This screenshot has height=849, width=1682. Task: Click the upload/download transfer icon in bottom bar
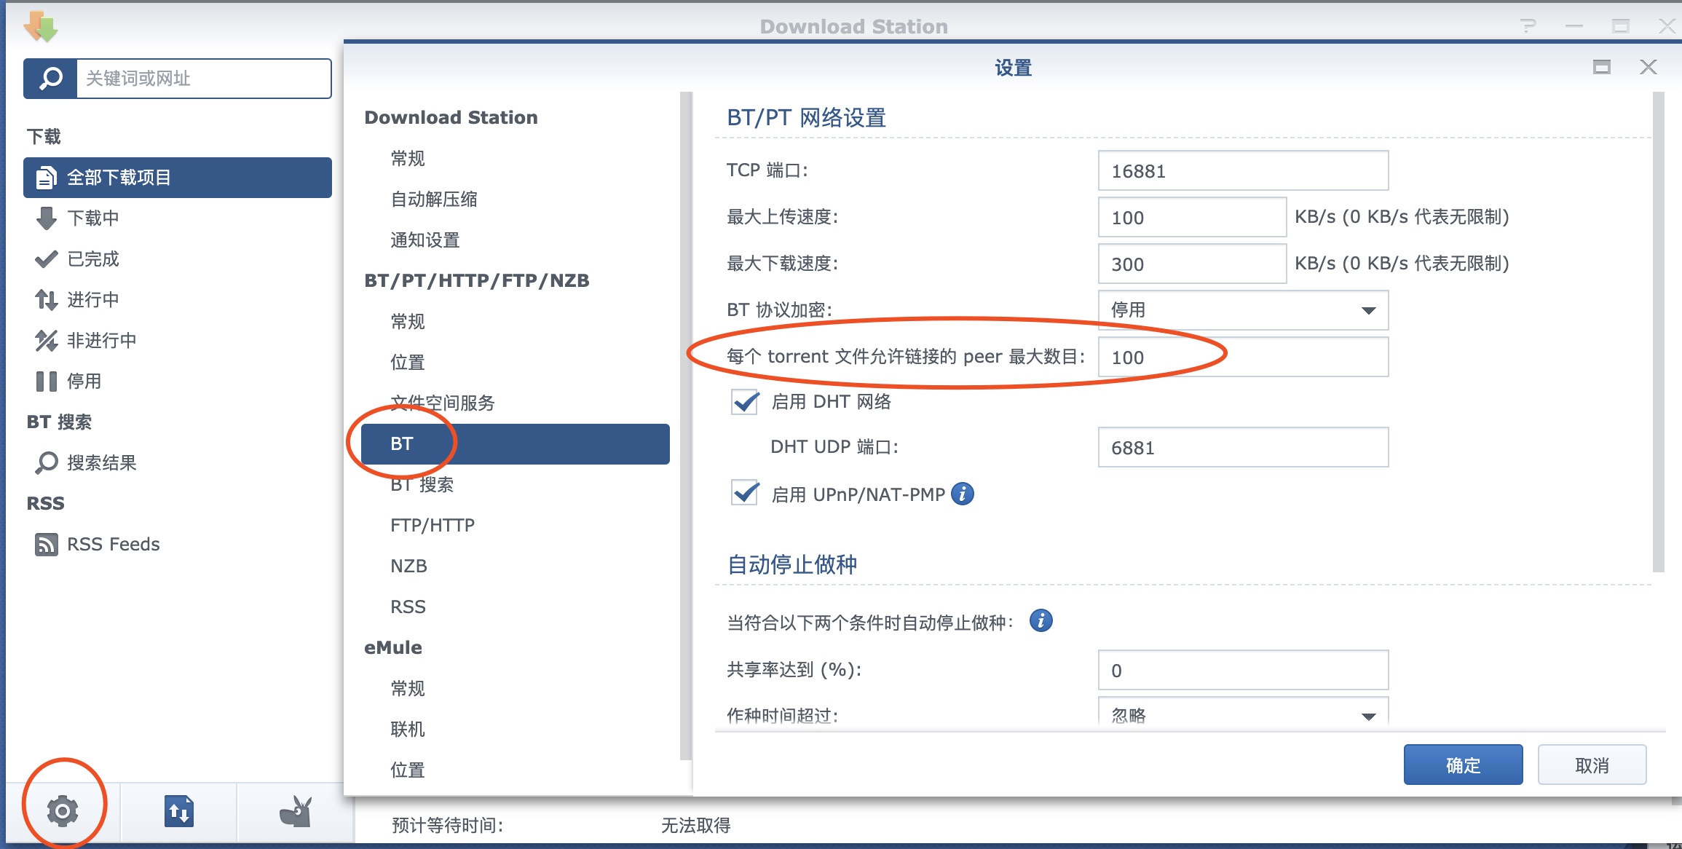click(x=179, y=810)
